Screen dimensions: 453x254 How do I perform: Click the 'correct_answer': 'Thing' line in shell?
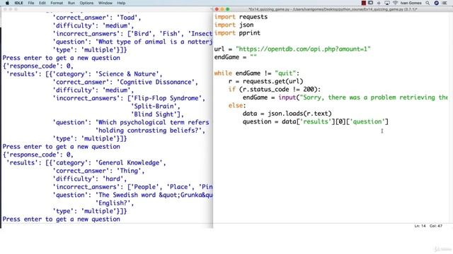click(98, 171)
